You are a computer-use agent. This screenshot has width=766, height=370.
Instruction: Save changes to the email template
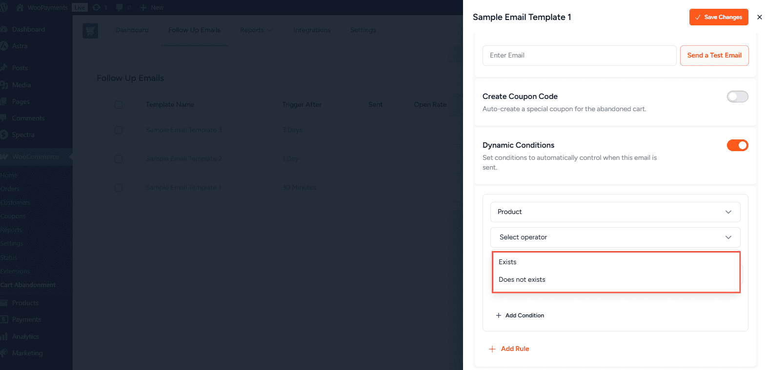click(x=718, y=17)
